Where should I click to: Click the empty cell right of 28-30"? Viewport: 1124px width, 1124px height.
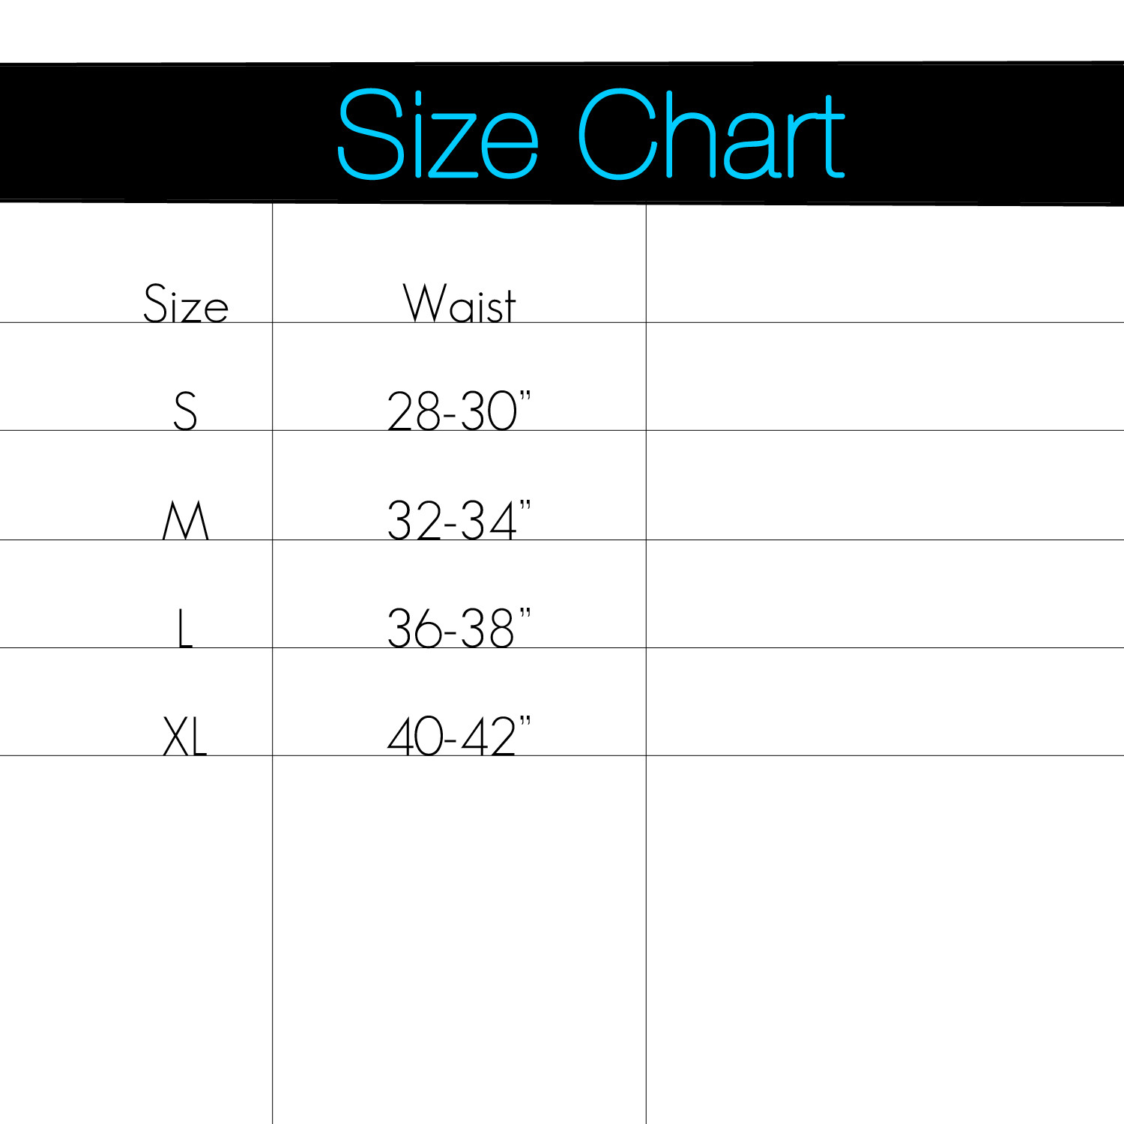pos(884,377)
